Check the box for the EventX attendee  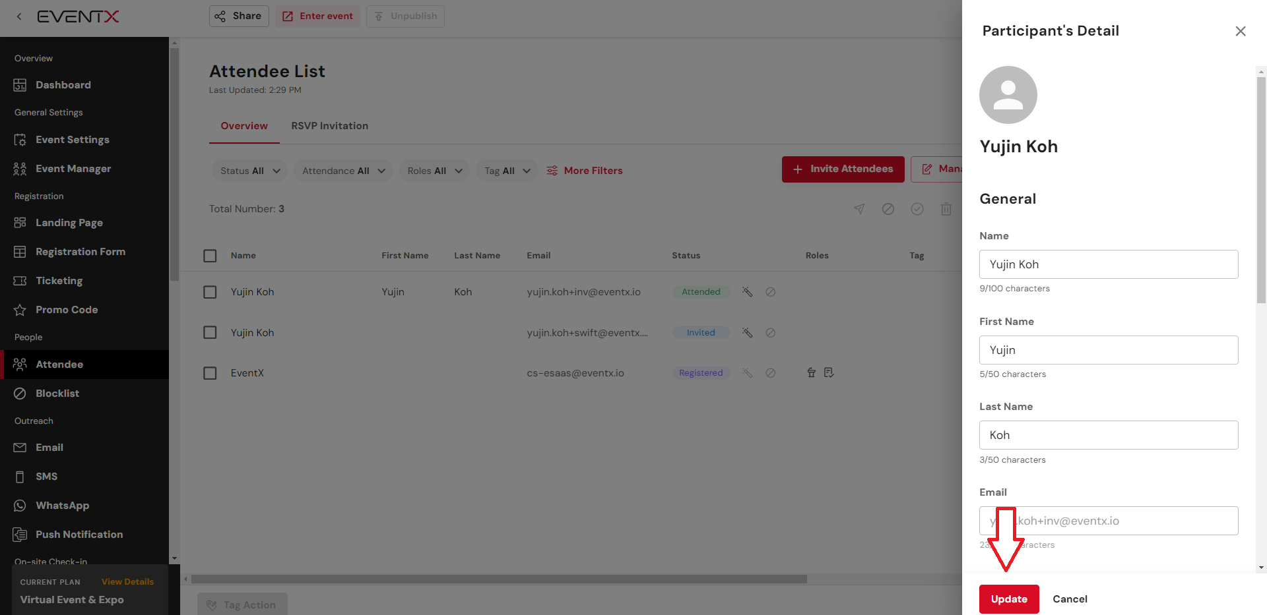[210, 373]
